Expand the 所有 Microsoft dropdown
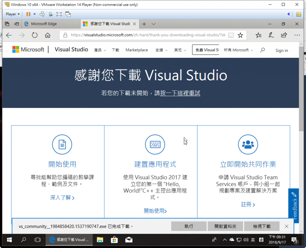Viewport: 306px width, 248px height. [x=238, y=50]
